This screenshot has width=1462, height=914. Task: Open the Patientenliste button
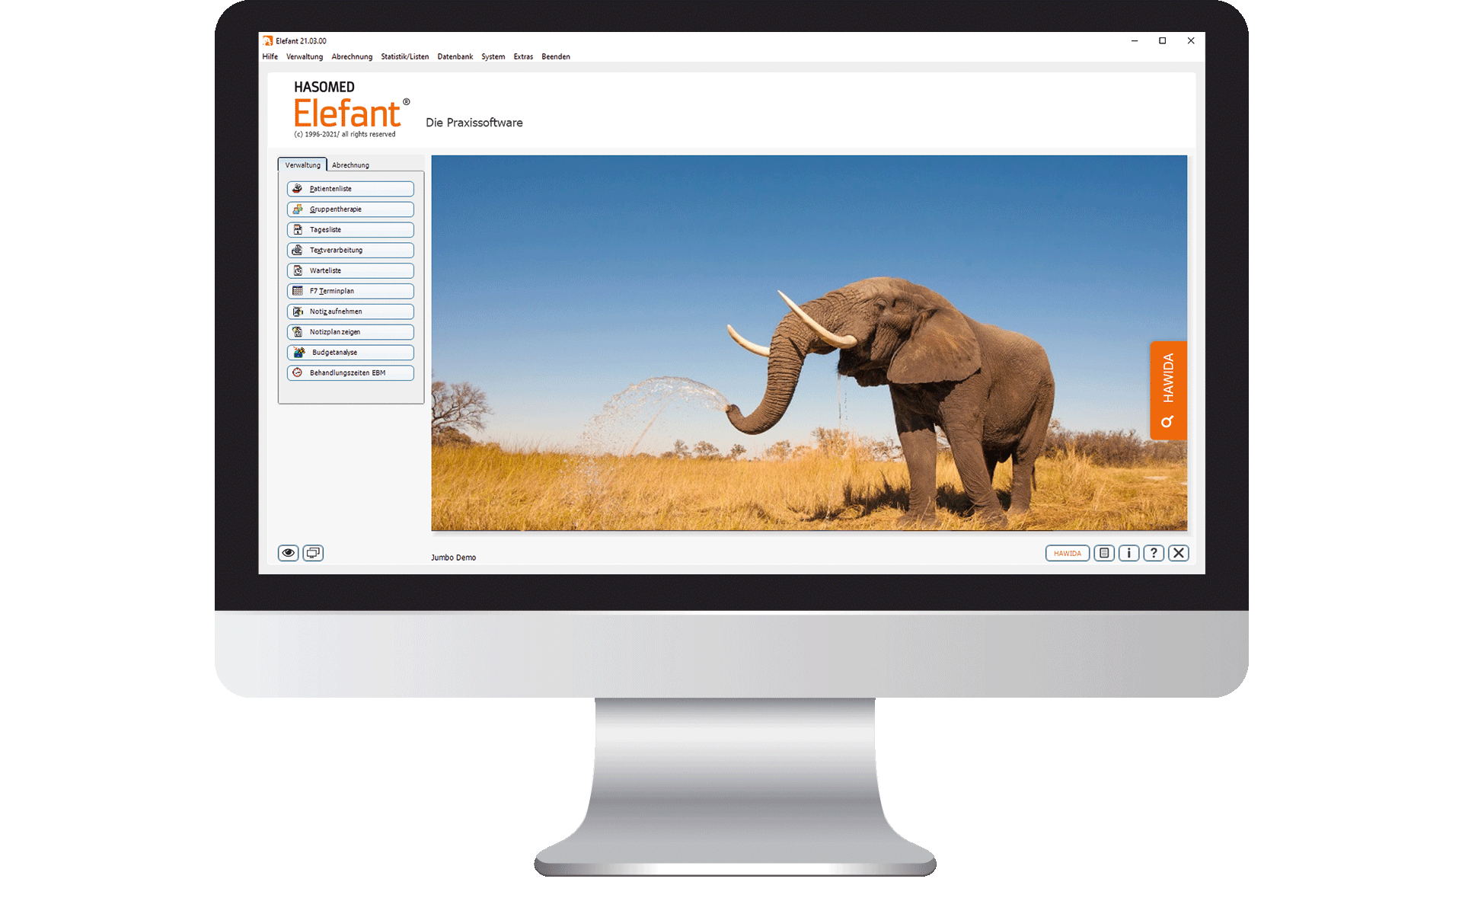pyautogui.click(x=350, y=189)
